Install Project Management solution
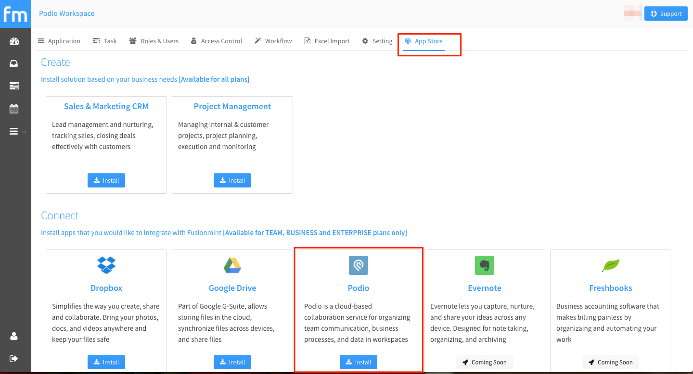This screenshot has width=693, height=374. [x=232, y=180]
